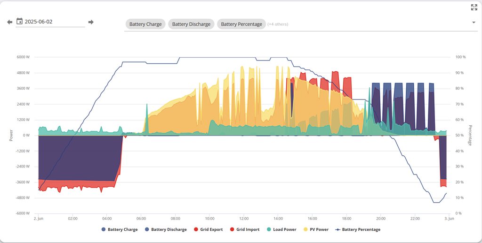Select the Battery Charge chip in selector

pos(145,24)
